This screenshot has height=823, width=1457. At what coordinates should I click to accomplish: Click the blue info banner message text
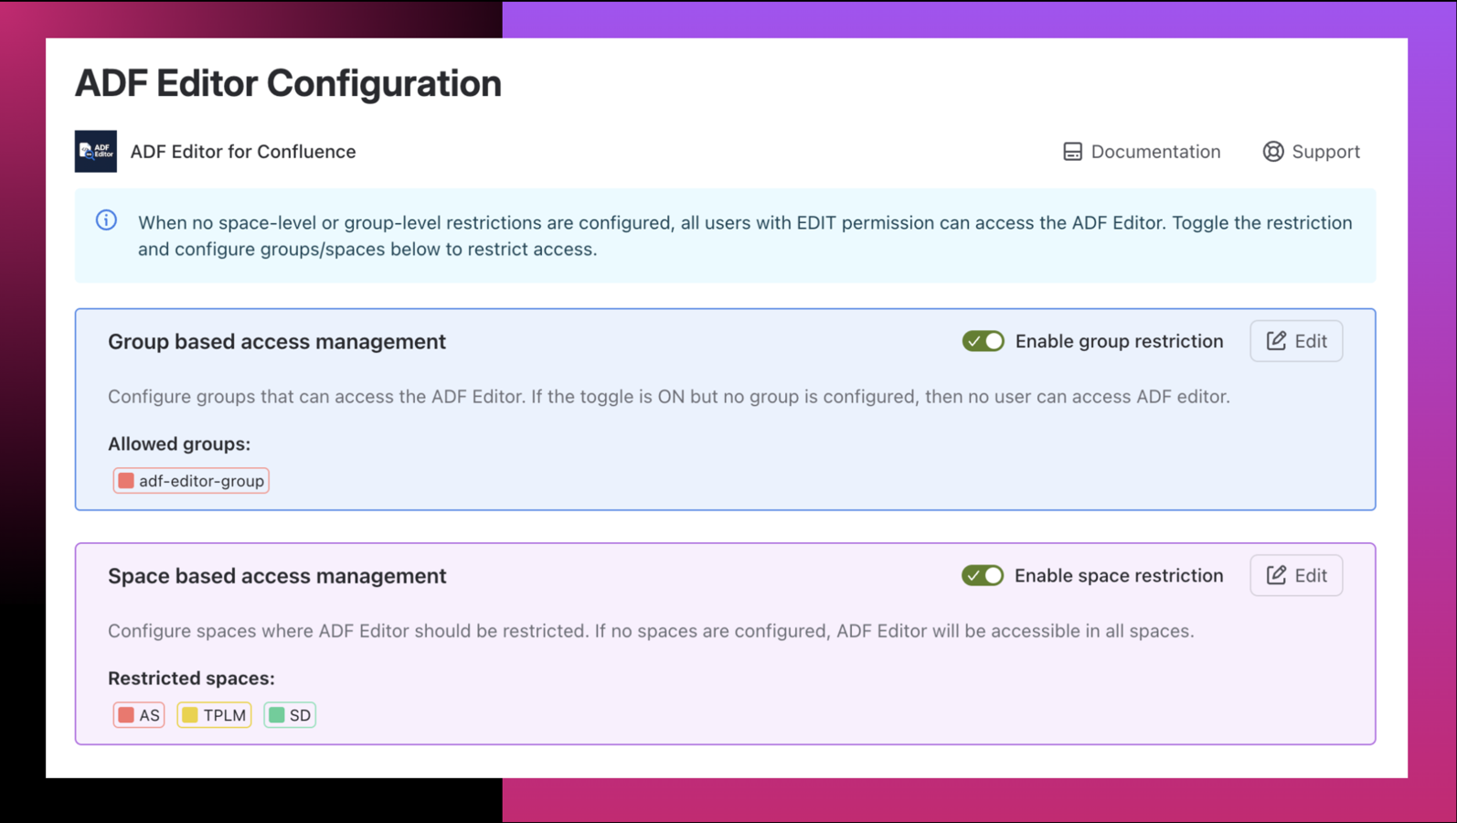coord(745,236)
